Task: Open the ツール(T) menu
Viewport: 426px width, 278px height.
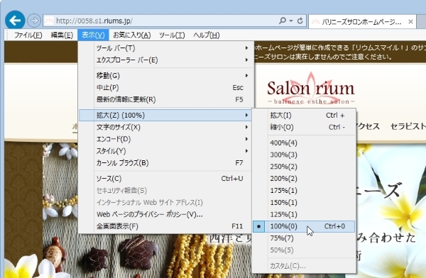Action: [172, 35]
